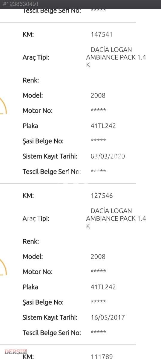Select plate number 41TL242 in first record
This screenshot has height=359, width=161.
point(103,126)
